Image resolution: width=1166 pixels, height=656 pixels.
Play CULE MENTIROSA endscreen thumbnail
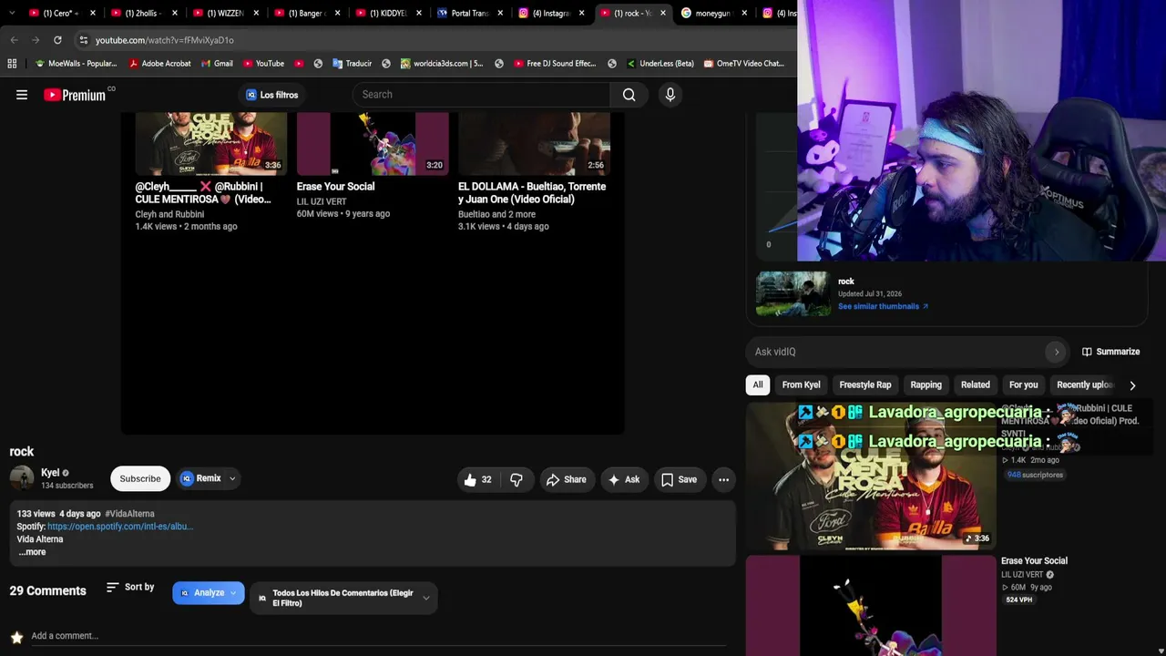(211, 143)
